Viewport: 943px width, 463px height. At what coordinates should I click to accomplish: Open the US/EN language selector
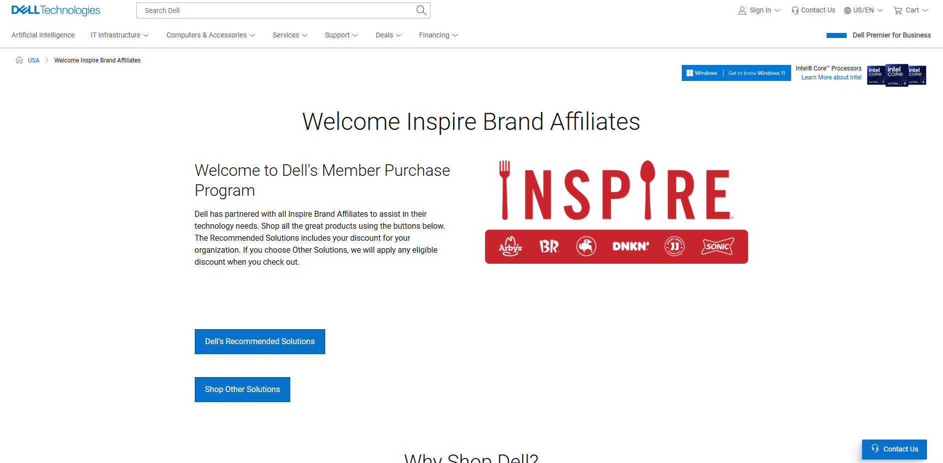863,10
